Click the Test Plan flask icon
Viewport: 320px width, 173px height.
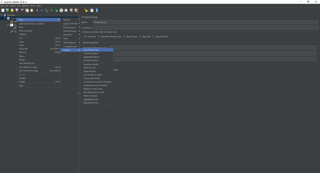click(x=5, y=15)
